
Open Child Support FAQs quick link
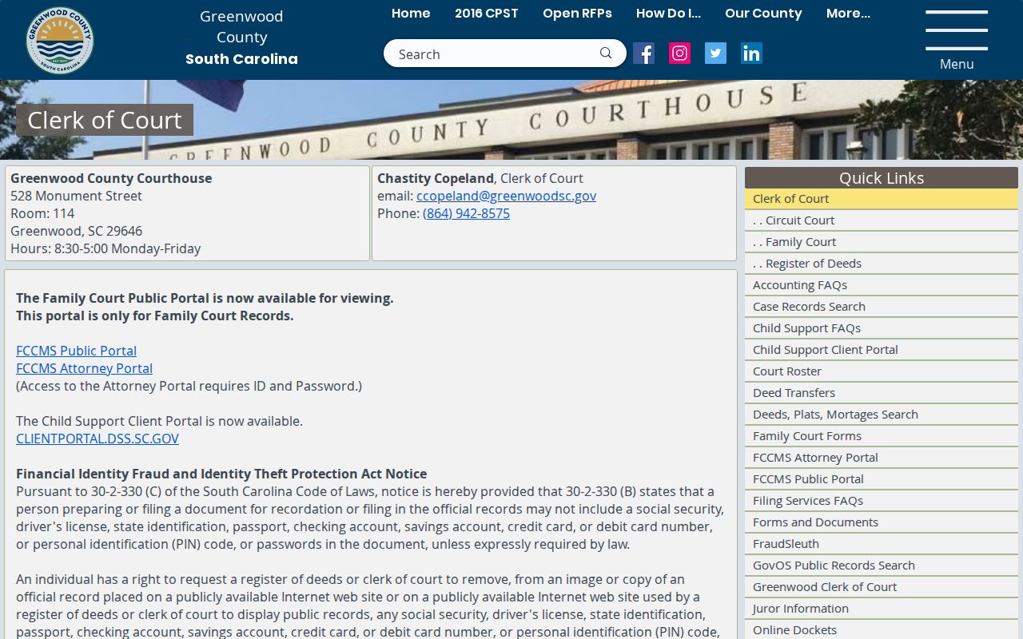point(882,328)
